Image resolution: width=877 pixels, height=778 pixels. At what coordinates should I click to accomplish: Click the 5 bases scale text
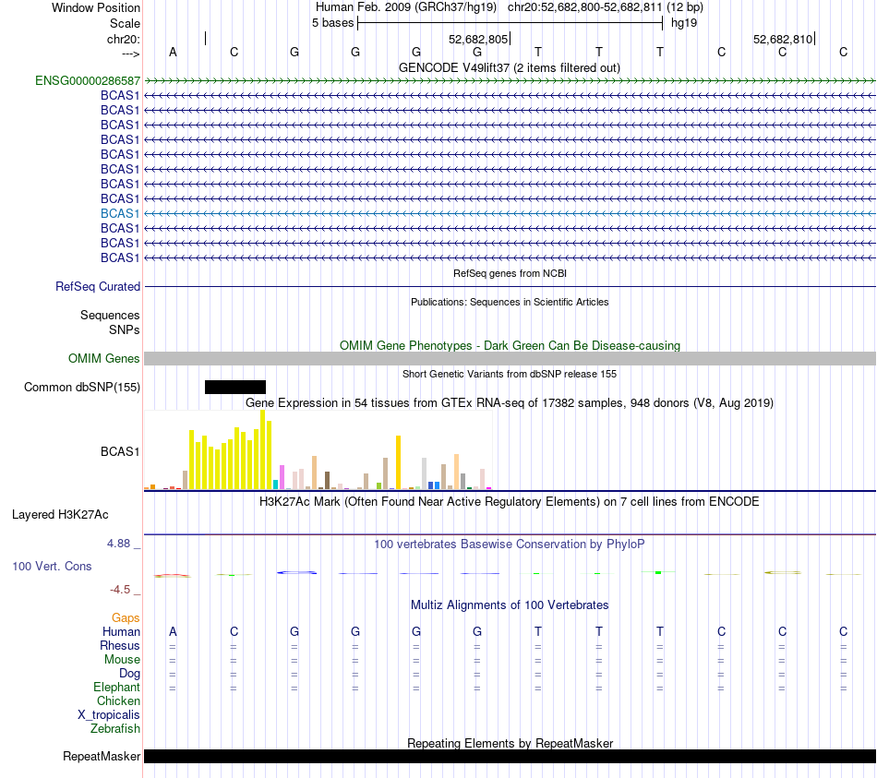coord(332,23)
